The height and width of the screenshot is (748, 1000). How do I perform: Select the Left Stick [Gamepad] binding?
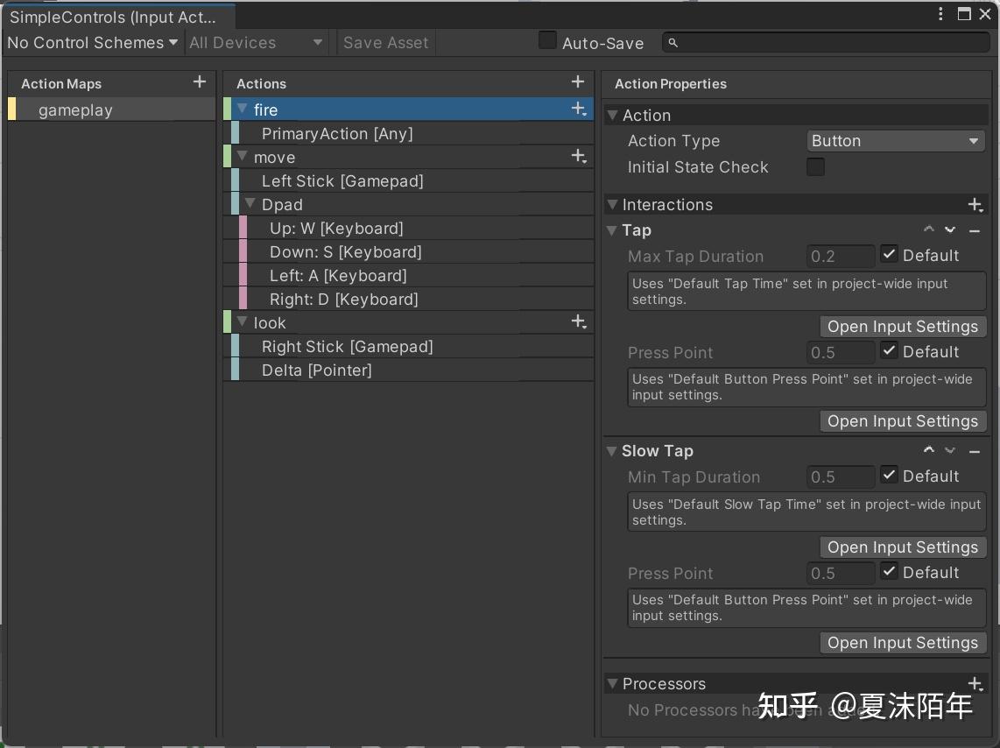coord(342,180)
